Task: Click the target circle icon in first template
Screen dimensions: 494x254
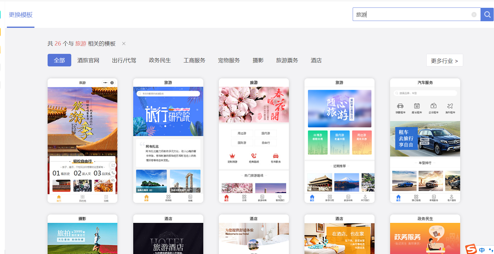Action: tap(112, 83)
